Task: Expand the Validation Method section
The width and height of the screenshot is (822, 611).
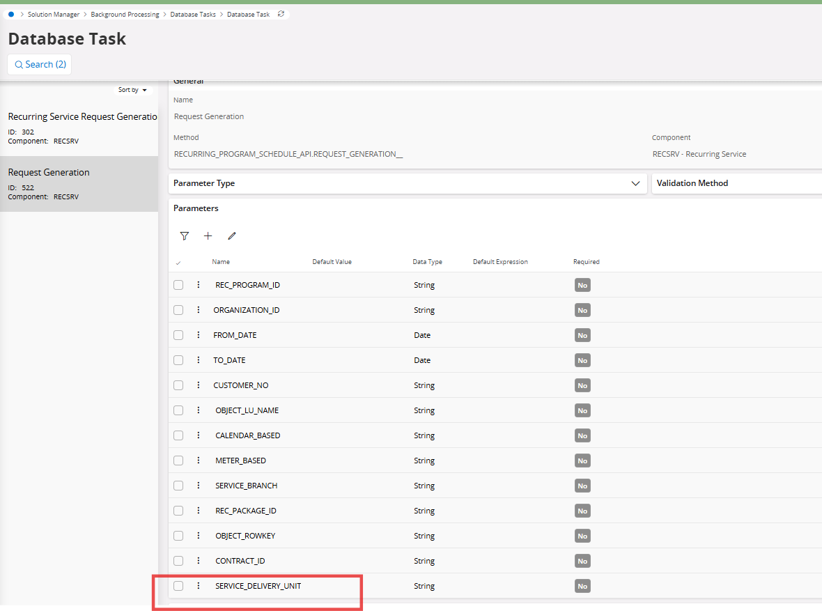Action: pos(736,183)
